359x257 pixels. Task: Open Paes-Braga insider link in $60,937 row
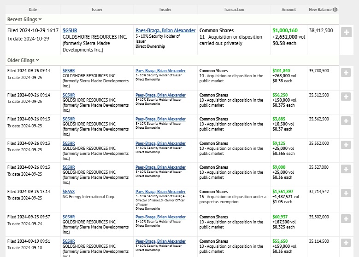coord(160,217)
